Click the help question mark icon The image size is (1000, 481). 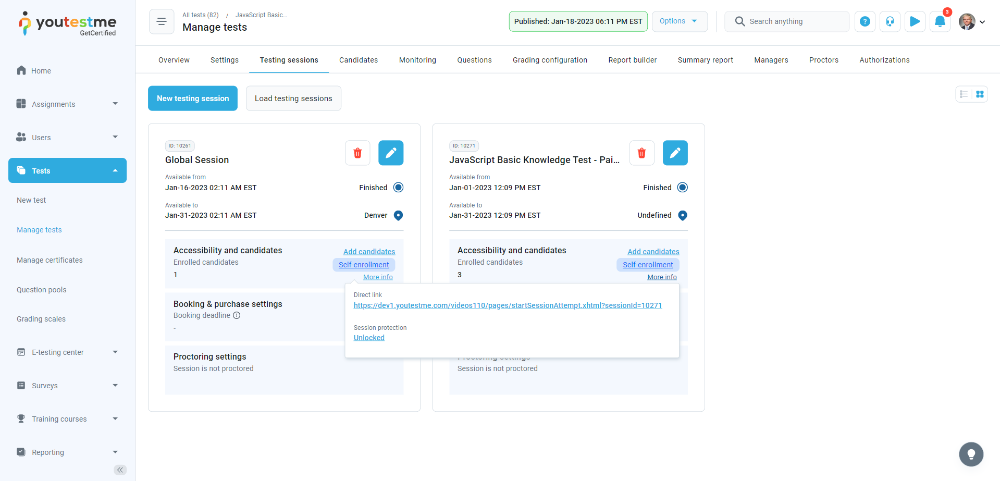click(865, 21)
